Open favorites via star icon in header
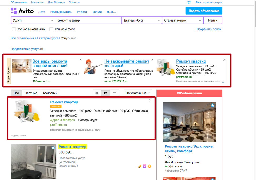The width and height of the screenshot is (256, 180). (x=189, y=2)
